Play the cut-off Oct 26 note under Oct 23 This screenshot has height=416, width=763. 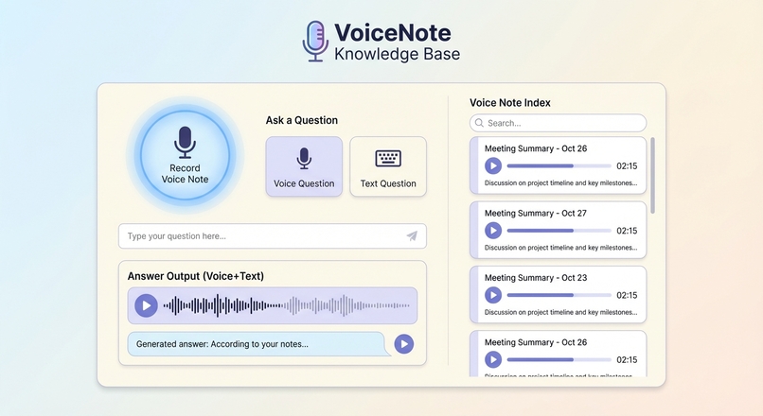pyautogui.click(x=493, y=359)
